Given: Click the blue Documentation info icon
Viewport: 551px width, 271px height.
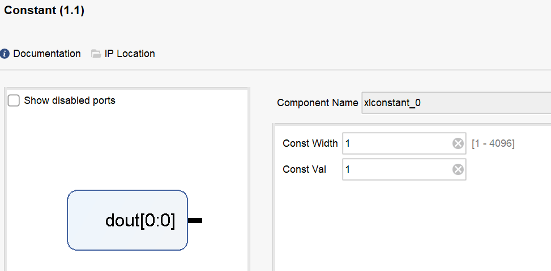Looking at the screenshot, I should click(5, 54).
